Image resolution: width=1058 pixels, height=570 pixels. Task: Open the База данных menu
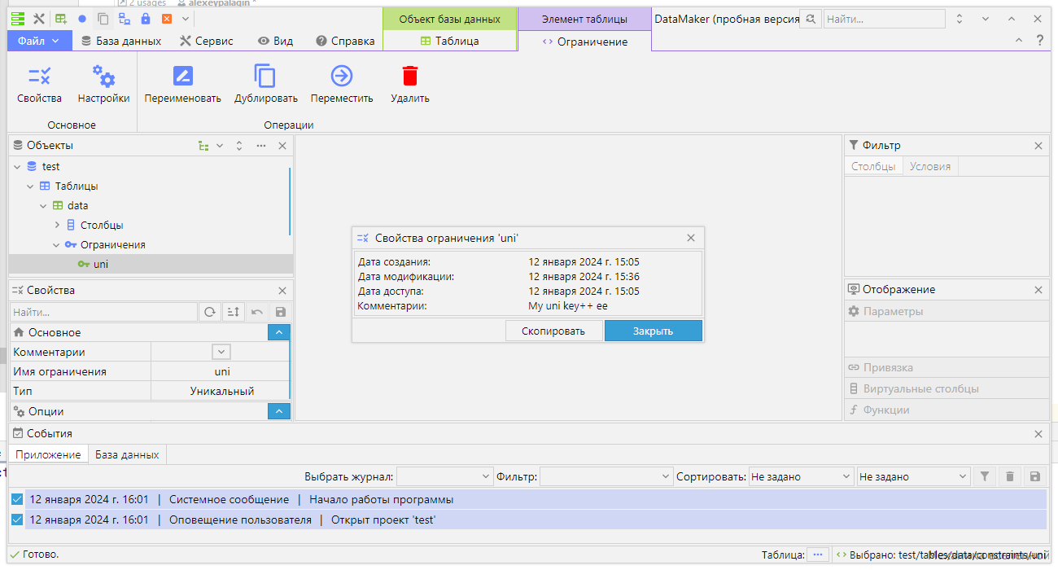tap(121, 41)
